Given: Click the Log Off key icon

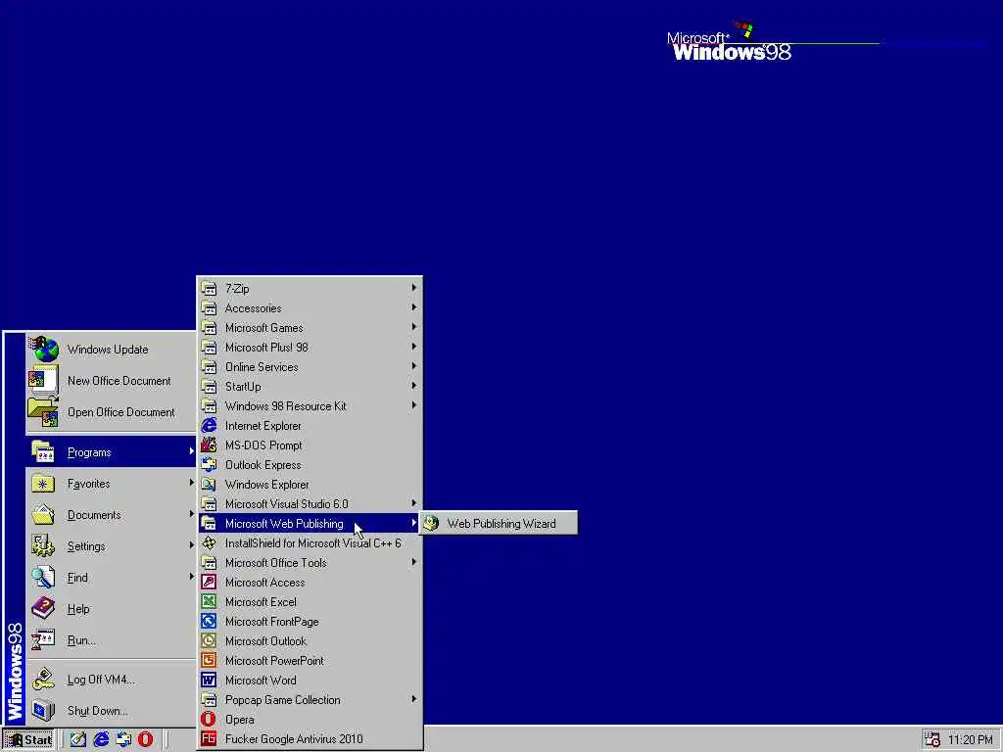Looking at the screenshot, I should pos(43,680).
